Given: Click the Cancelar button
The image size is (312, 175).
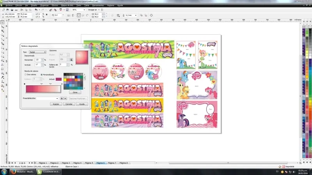Looking at the screenshot, I should [69, 104].
